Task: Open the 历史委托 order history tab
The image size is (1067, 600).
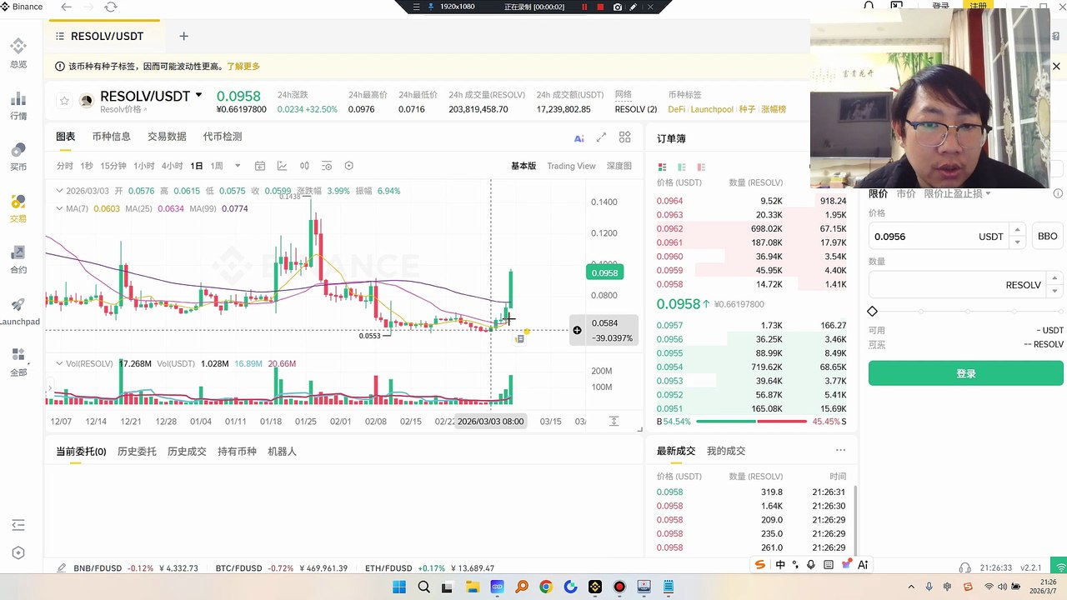Action: coord(137,451)
